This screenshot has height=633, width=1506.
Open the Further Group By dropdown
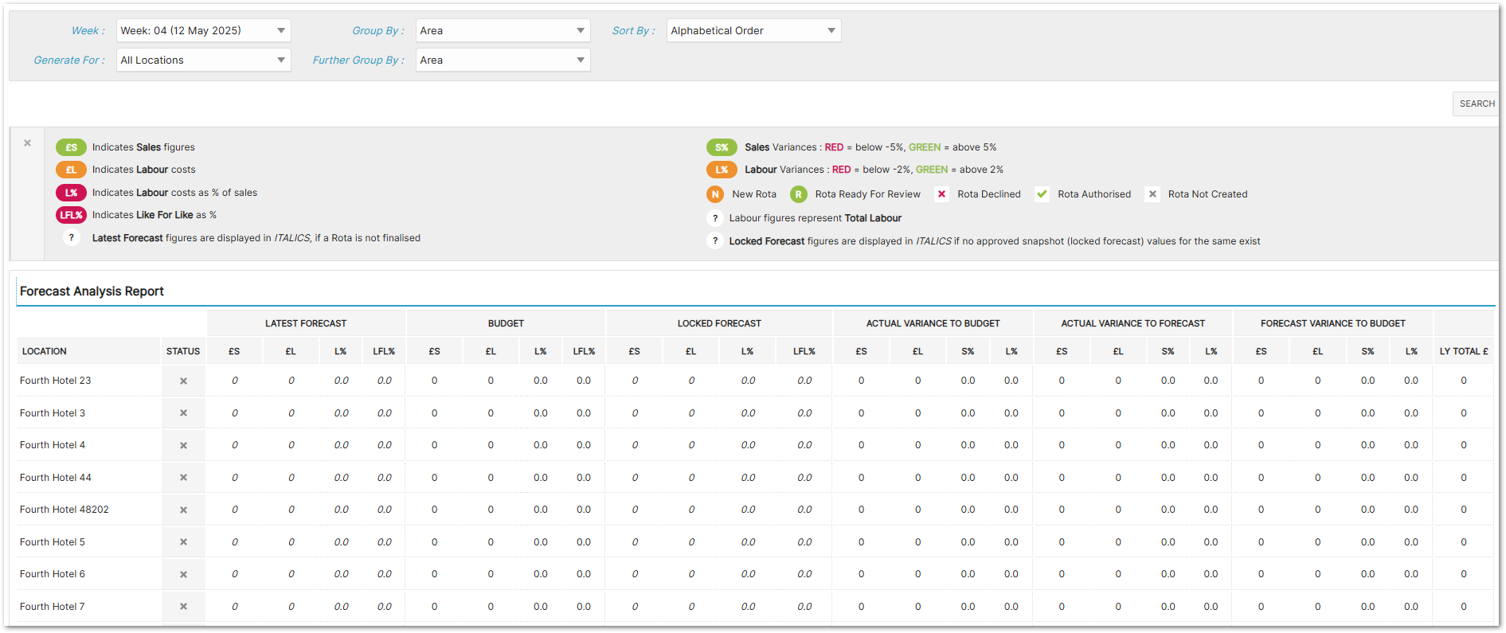click(503, 61)
